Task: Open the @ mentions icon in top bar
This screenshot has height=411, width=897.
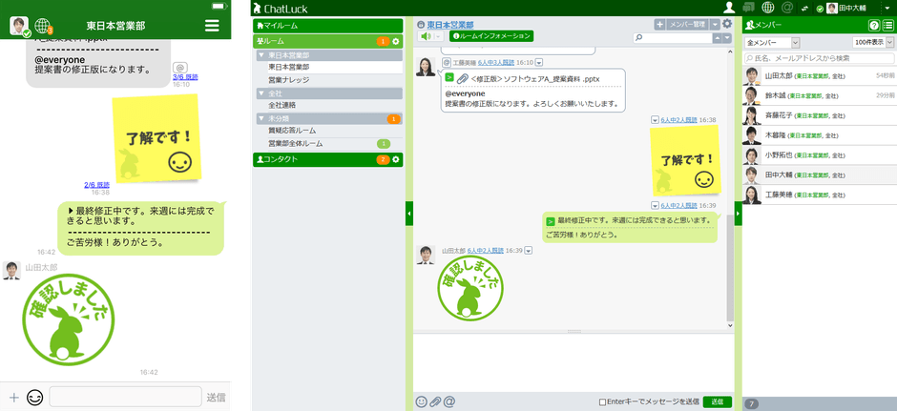Action: (x=787, y=8)
